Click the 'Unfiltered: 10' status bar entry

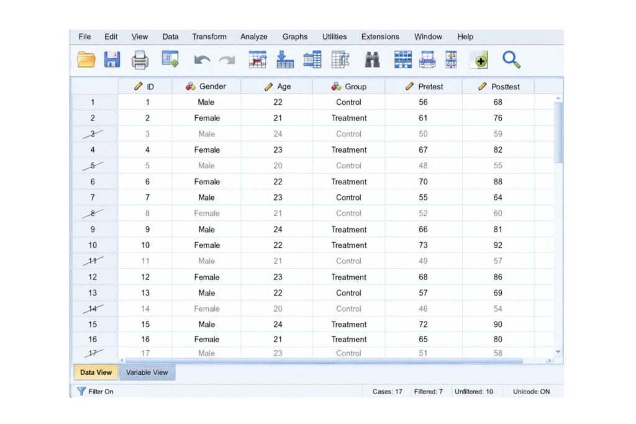pyautogui.click(x=474, y=392)
